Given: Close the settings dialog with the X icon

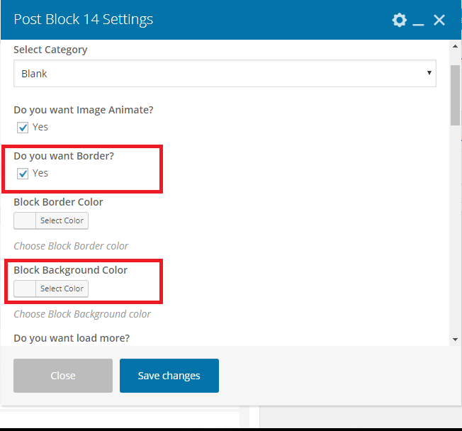Looking at the screenshot, I should tap(439, 20).
